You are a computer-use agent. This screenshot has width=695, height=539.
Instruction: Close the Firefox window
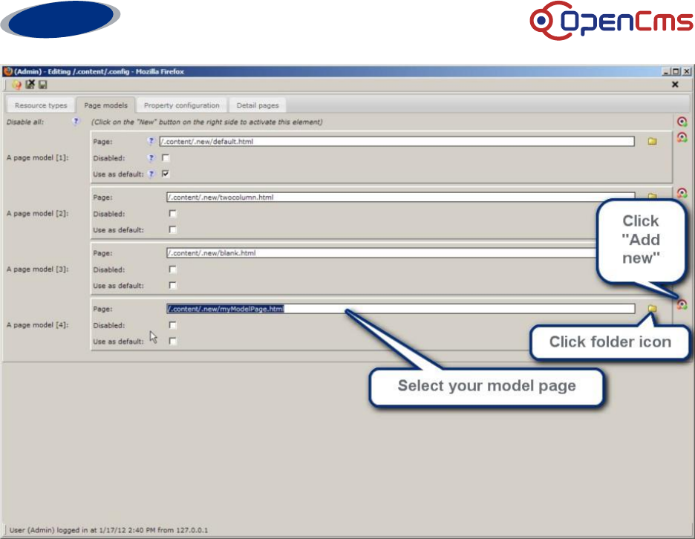click(687, 71)
